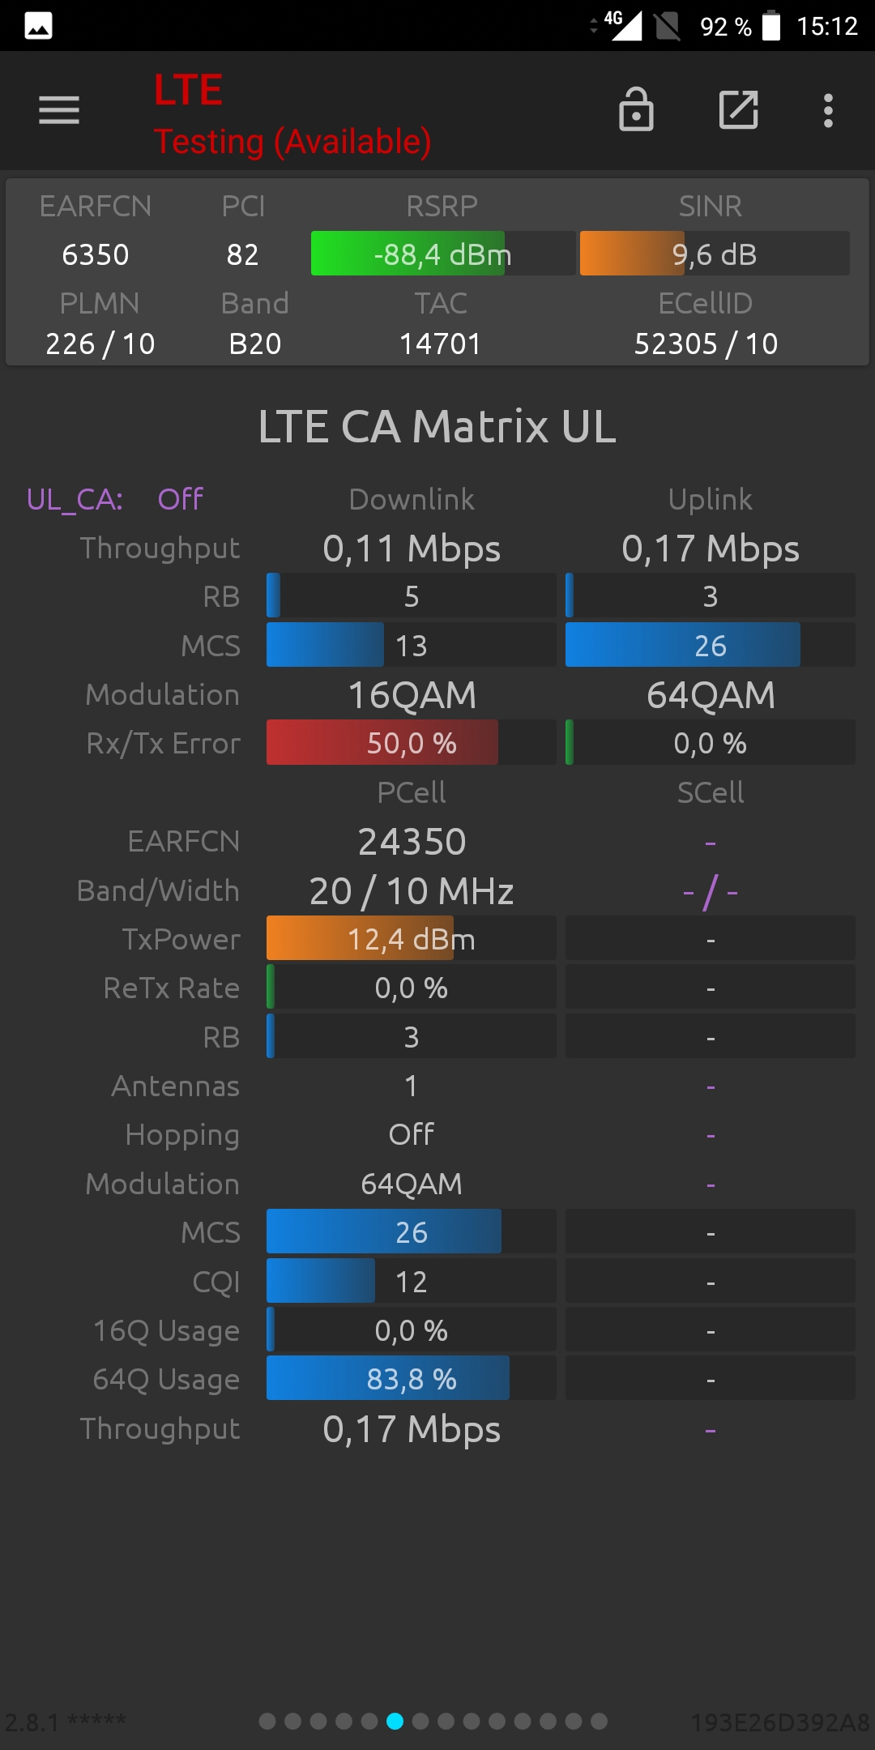The image size is (875, 1750).
Task: Open the hamburger navigation menu
Action: [x=59, y=110]
